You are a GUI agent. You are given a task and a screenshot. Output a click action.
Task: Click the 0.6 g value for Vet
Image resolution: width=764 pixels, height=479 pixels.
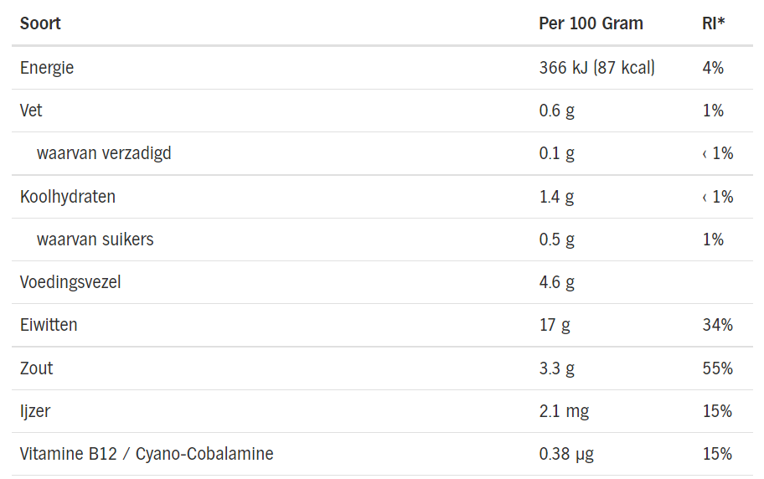[x=556, y=111]
